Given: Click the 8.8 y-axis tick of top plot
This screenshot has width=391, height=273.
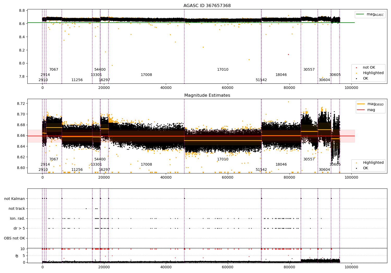Looking at the screenshot, I should click(22, 11).
